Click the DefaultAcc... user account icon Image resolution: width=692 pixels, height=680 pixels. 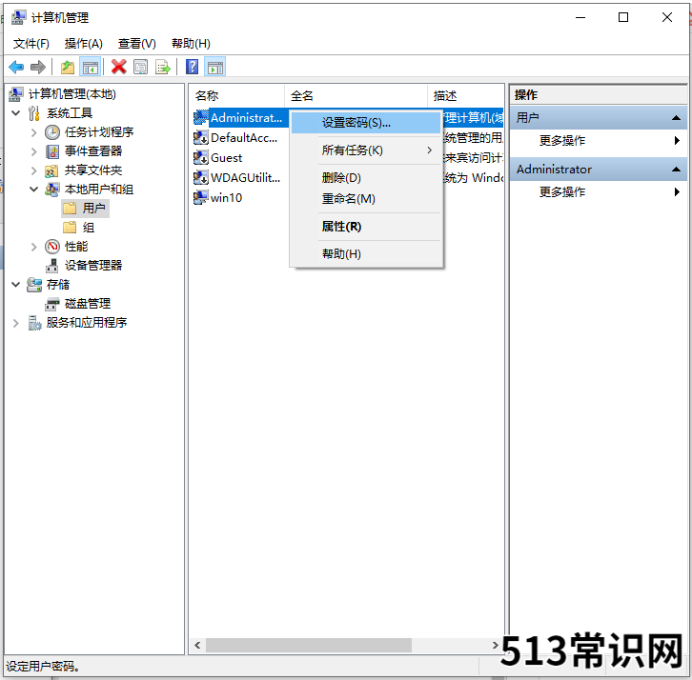[x=201, y=137]
